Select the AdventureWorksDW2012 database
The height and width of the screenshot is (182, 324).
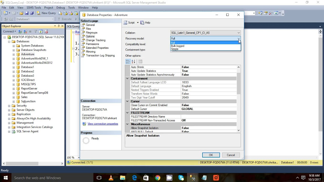pos(37,63)
